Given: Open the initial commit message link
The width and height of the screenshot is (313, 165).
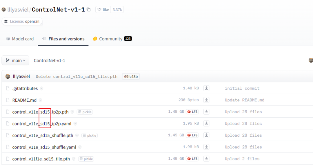Looking at the screenshot, I should pos(242,88).
